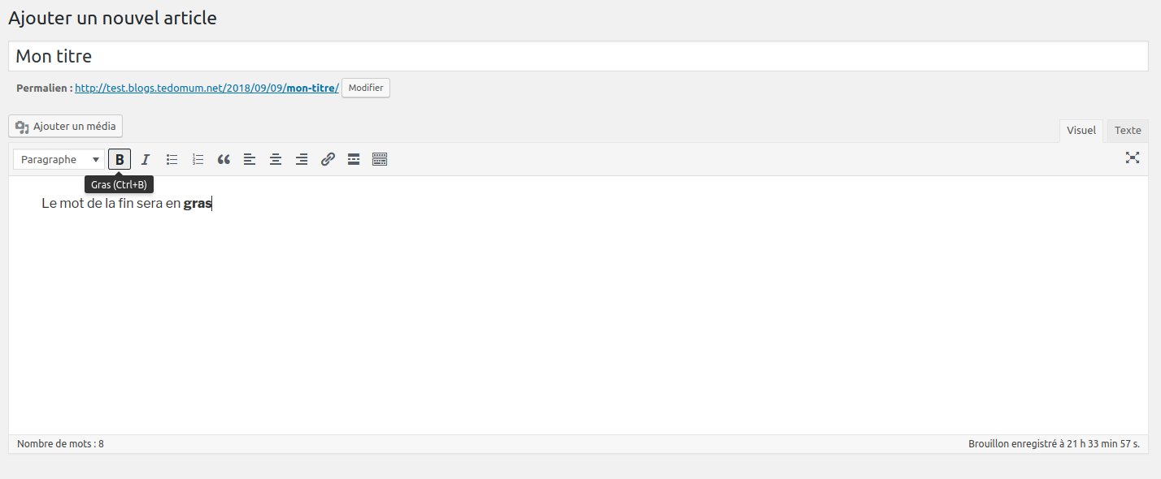
Task: Click Ajouter un média button
Action: pos(66,126)
